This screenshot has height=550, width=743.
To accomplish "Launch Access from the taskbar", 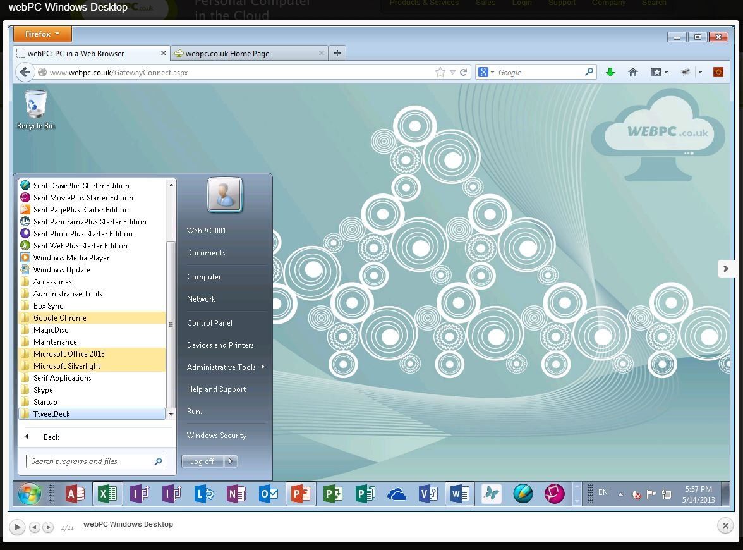I will tap(75, 494).
